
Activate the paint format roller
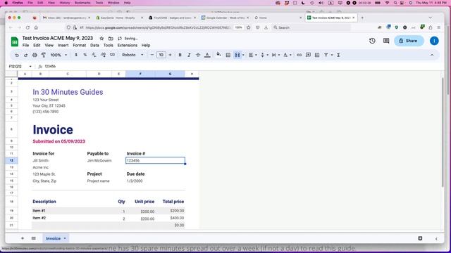point(44,55)
